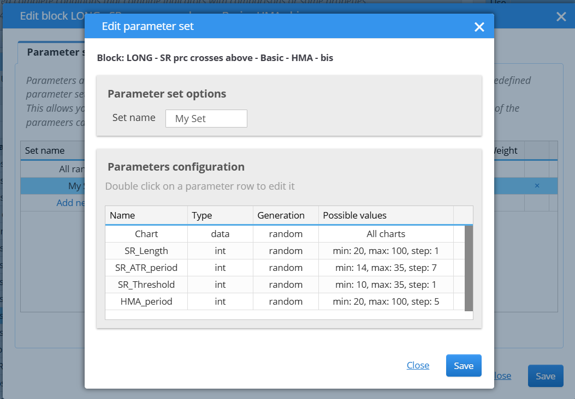
Task: Select the All random set row
Action: (x=53, y=169)
